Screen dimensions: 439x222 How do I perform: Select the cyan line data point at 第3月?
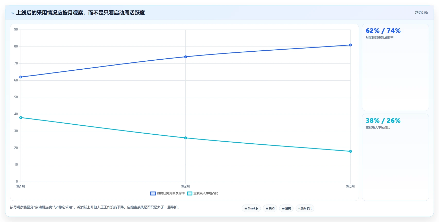[x=350, y=151]
